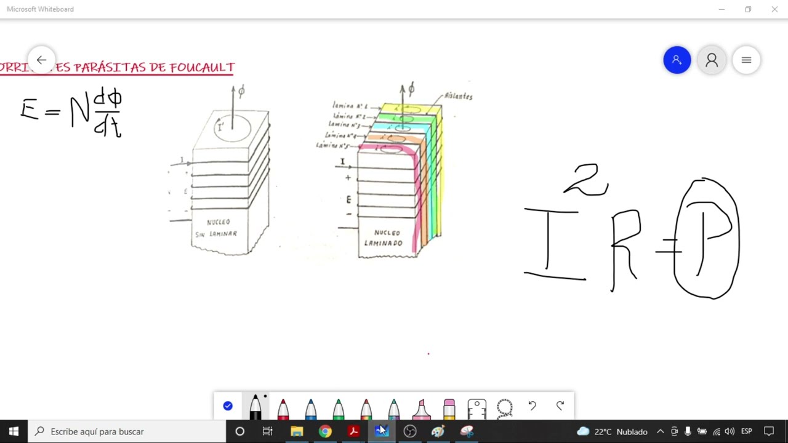Click the blue checkmark to finish inking
This screenshot has width=788, height=443.
[x=228, y=406]
